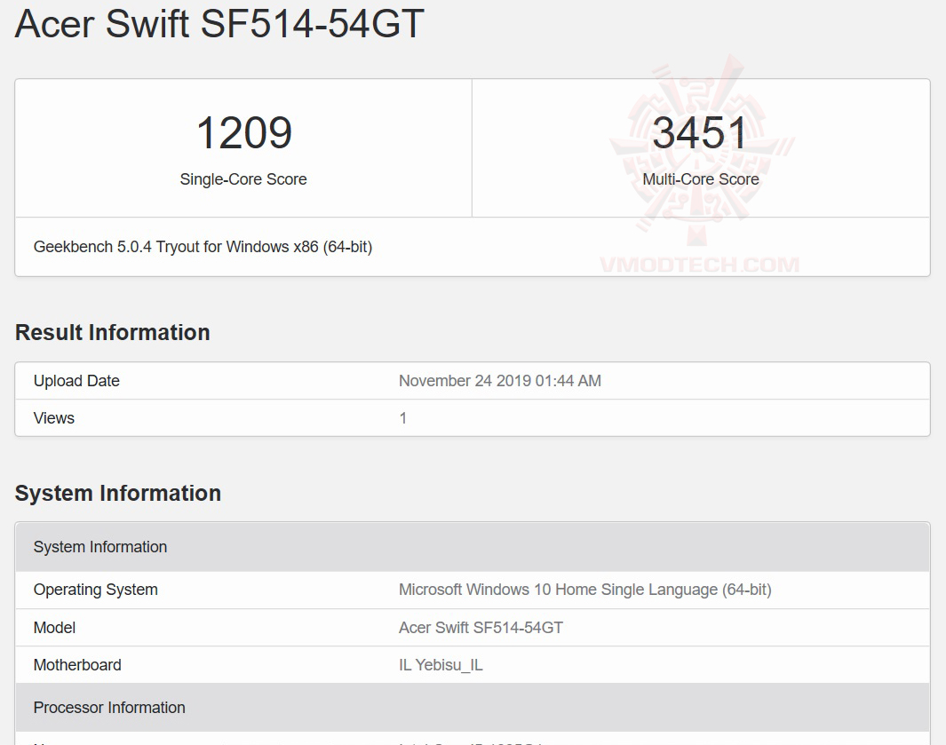946x745 pixels.
Task: Click the Acer Swift SF514-54GT page title
Action: pyautogui.click(x=219, y=24)
